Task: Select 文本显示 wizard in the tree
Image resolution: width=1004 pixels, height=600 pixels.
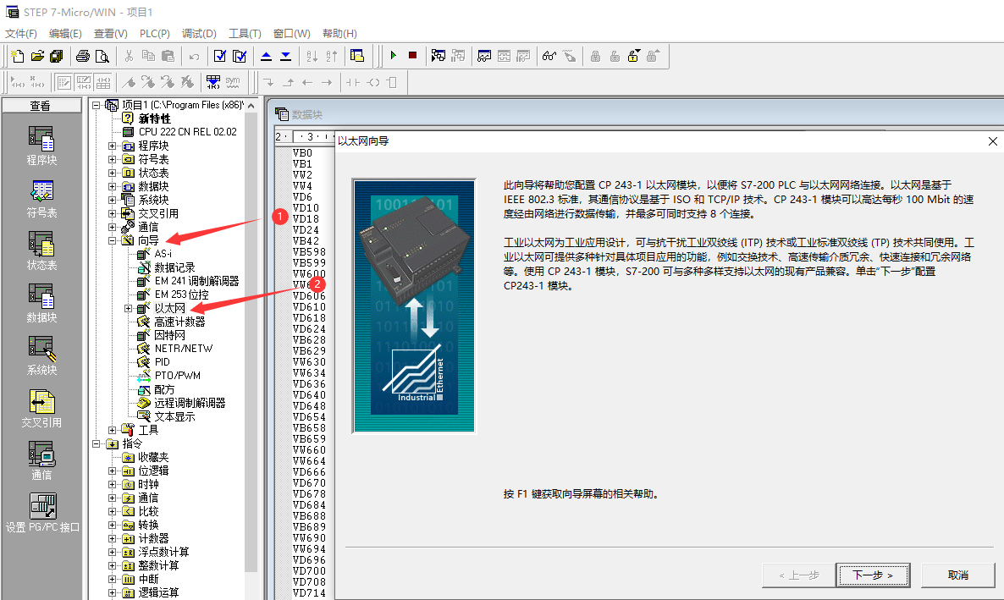Action: tap(174, 417)
